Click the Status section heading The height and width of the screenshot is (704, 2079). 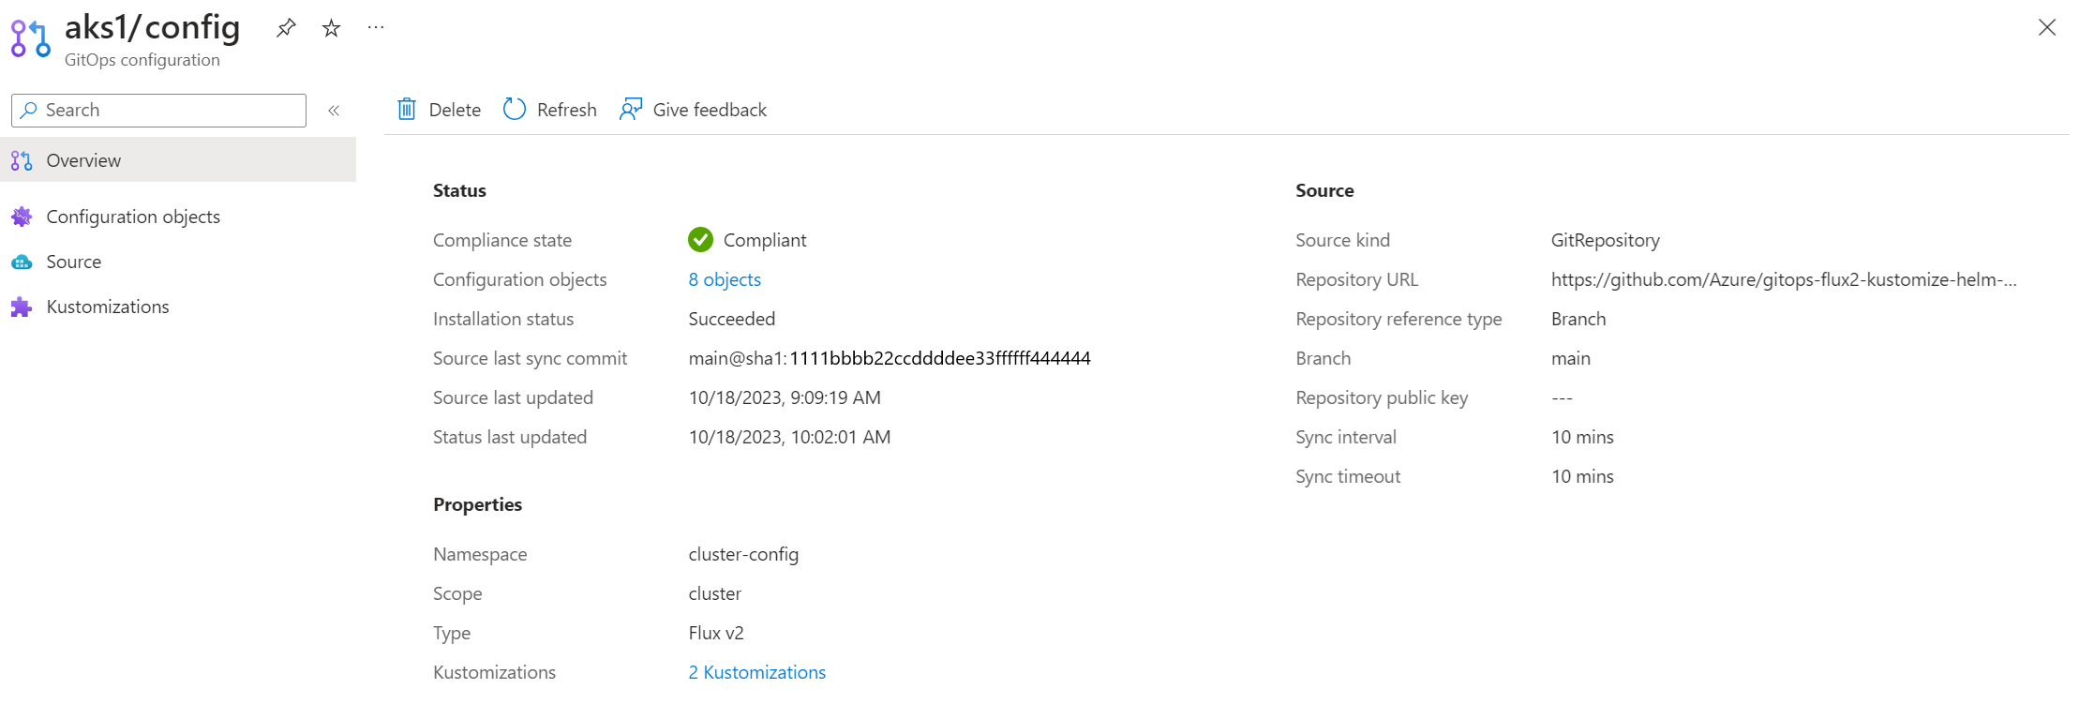point(459,190)
